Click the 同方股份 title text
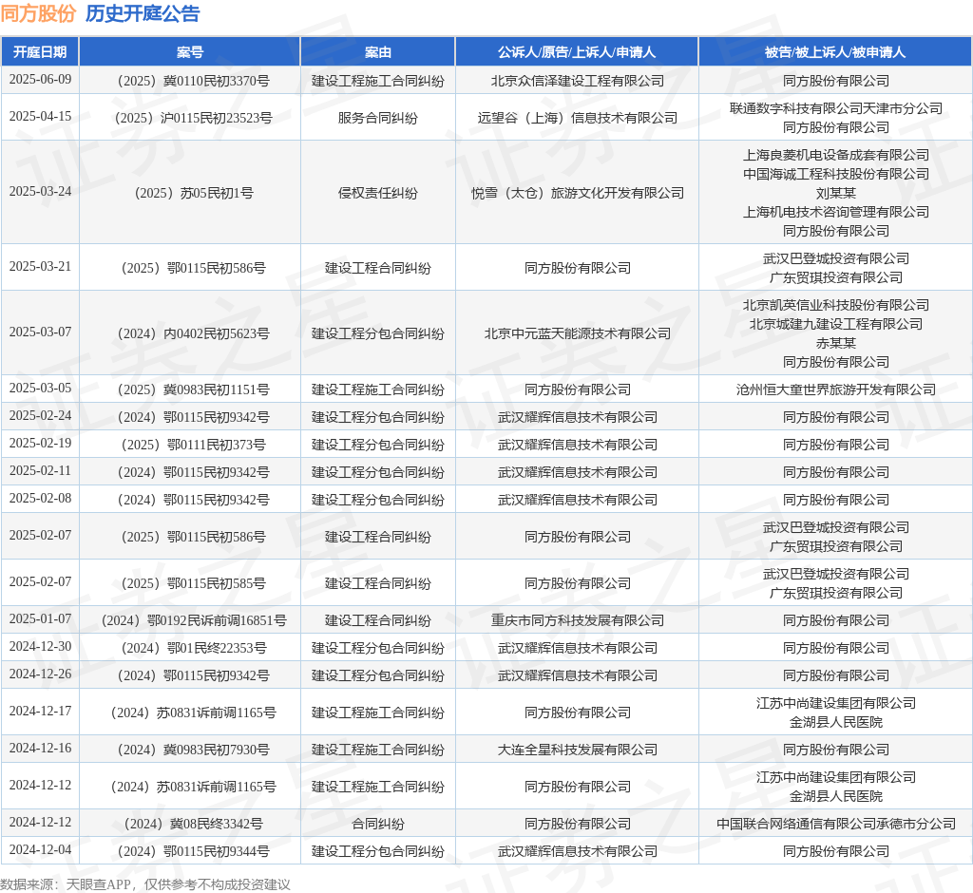 [38, 13]
